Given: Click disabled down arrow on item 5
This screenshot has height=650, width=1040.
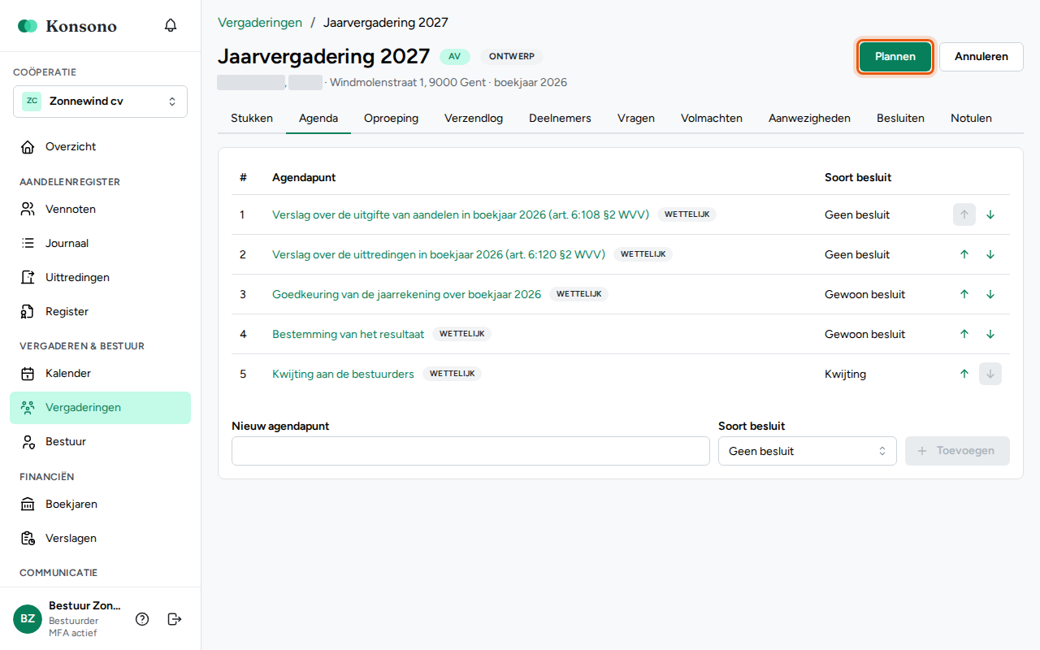Looking at the screenshot, I should tap(990, 374).
